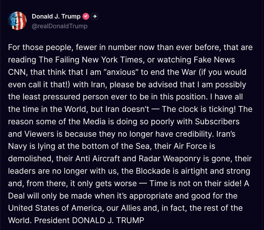Click the words Anti Aircraft and Radar Weaponry
This screenshot has height=230, width=264.
(x=138, y=158)
